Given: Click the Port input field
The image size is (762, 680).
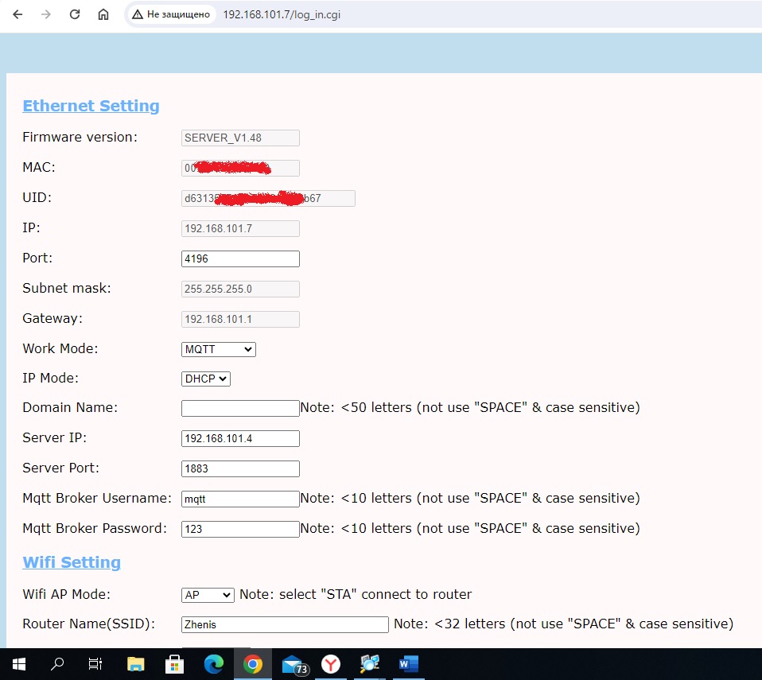Looking at the screenshot, I should coord(240,258).
